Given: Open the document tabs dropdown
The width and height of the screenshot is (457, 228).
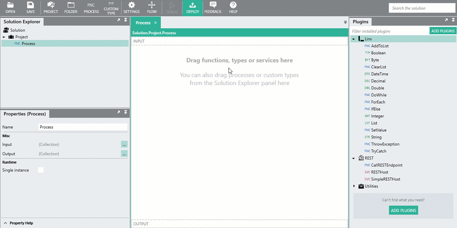Looking at the screenshot, I should (345, 22).
